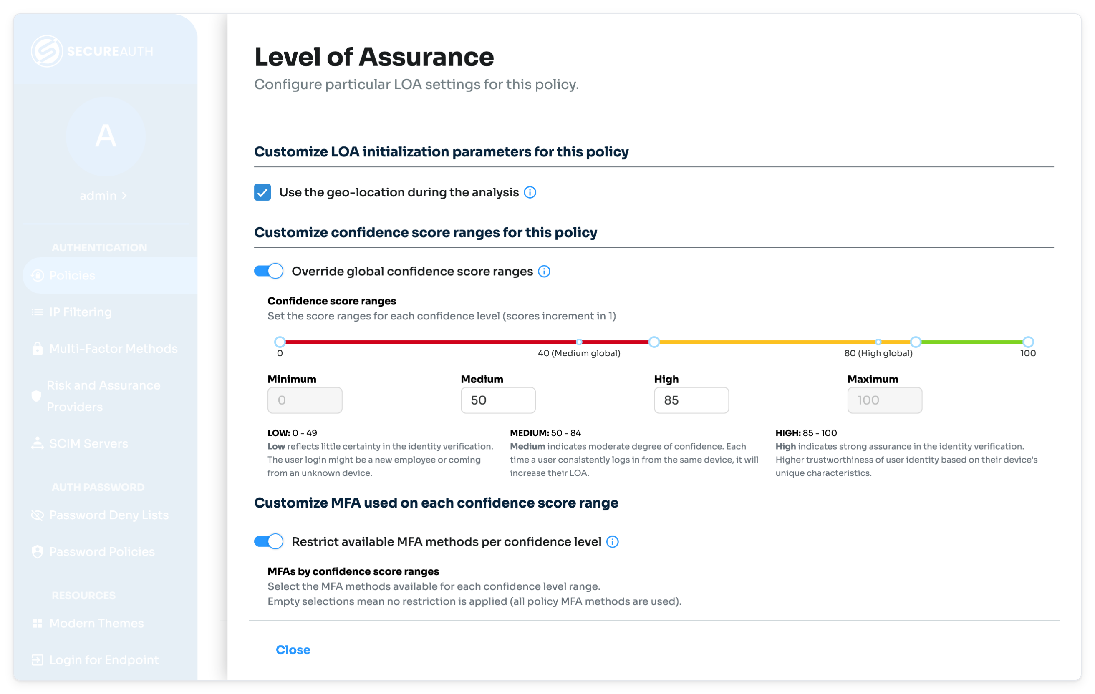Viewport: 1095px width, 694px height.
Task: Open the info icon beside geo-location option
Action: click(x=530, y=192)
